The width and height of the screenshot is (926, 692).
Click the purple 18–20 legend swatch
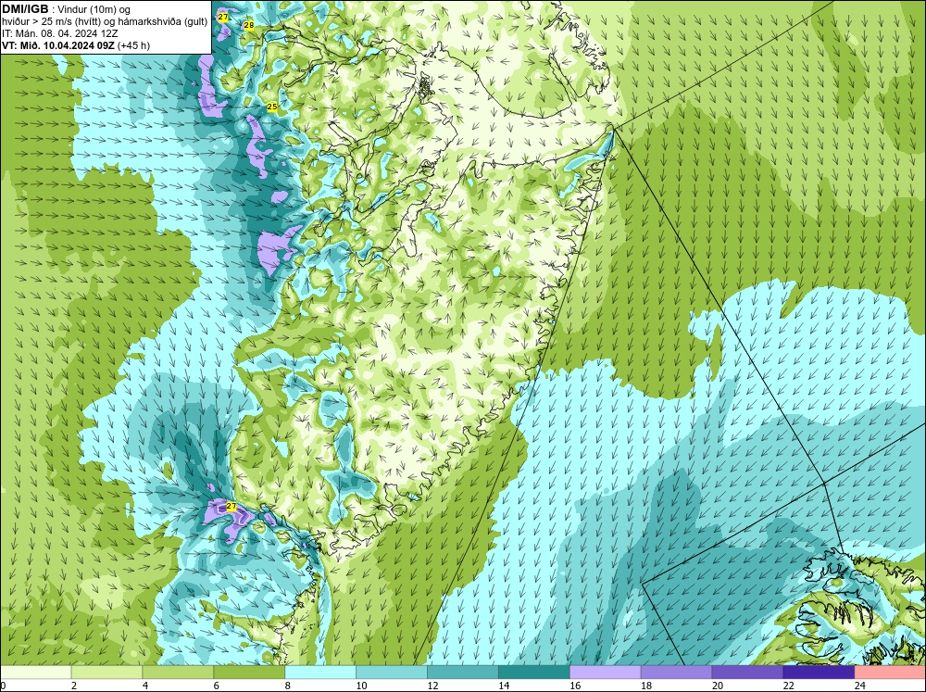[676, 673]
